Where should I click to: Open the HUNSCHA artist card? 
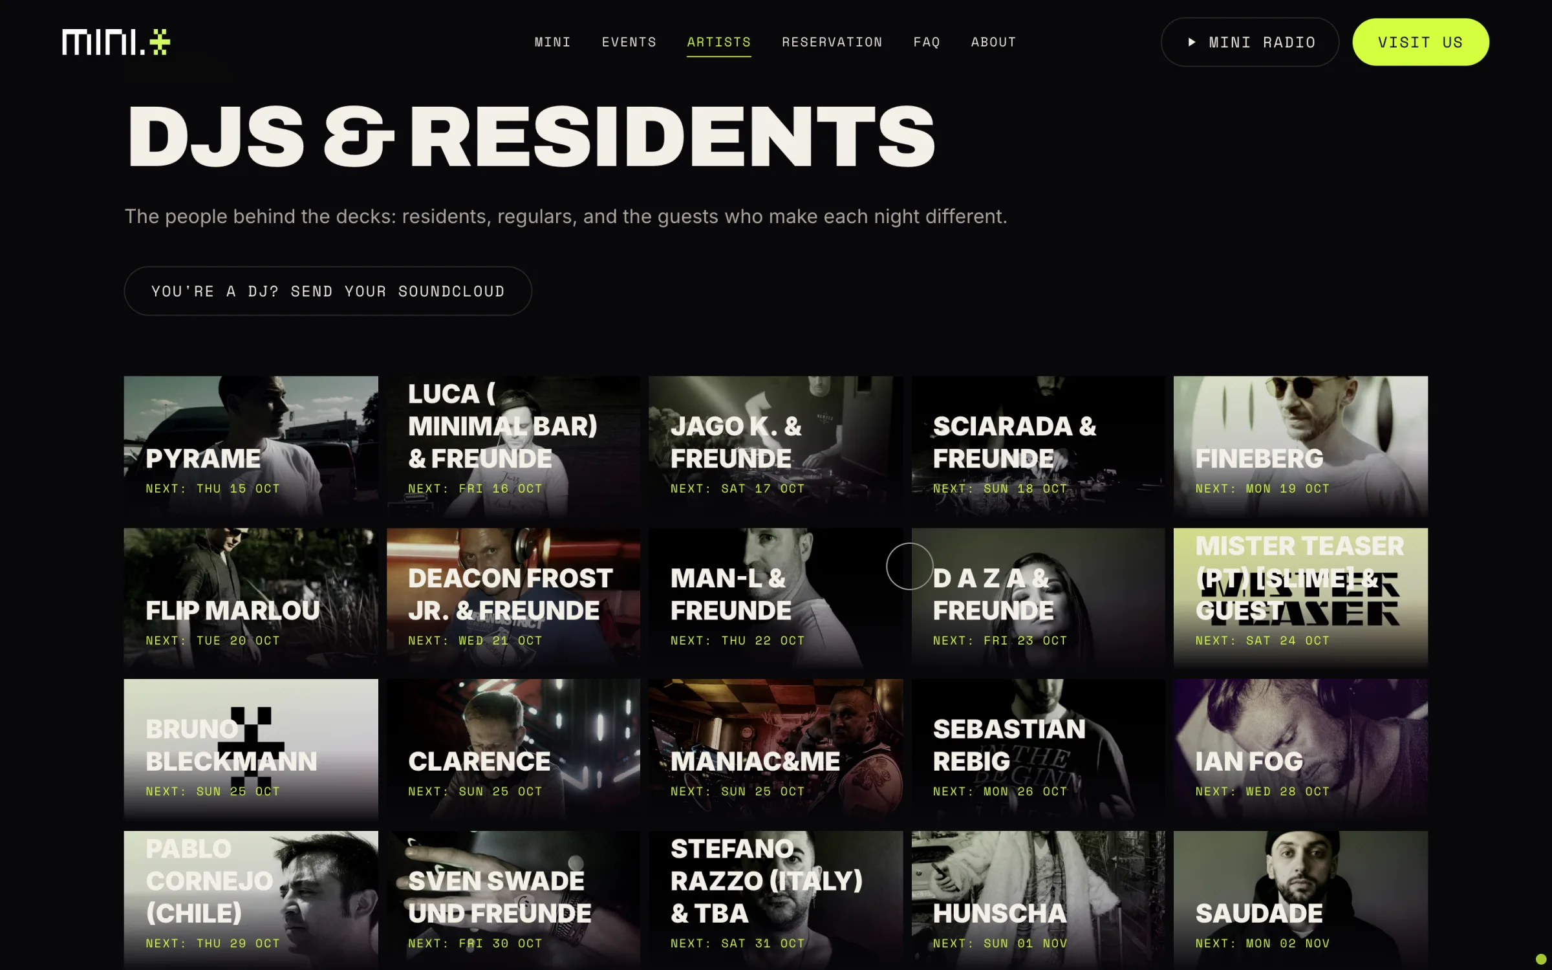1038,900
